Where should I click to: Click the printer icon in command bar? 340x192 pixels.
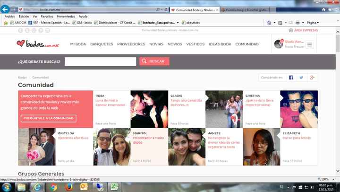click(x=297, y=23)
